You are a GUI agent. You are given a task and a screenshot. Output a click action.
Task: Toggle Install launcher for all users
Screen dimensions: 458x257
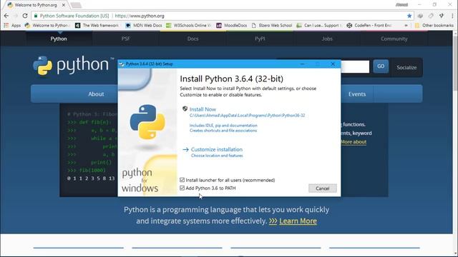pyautogui.click(x=182, y=180)
